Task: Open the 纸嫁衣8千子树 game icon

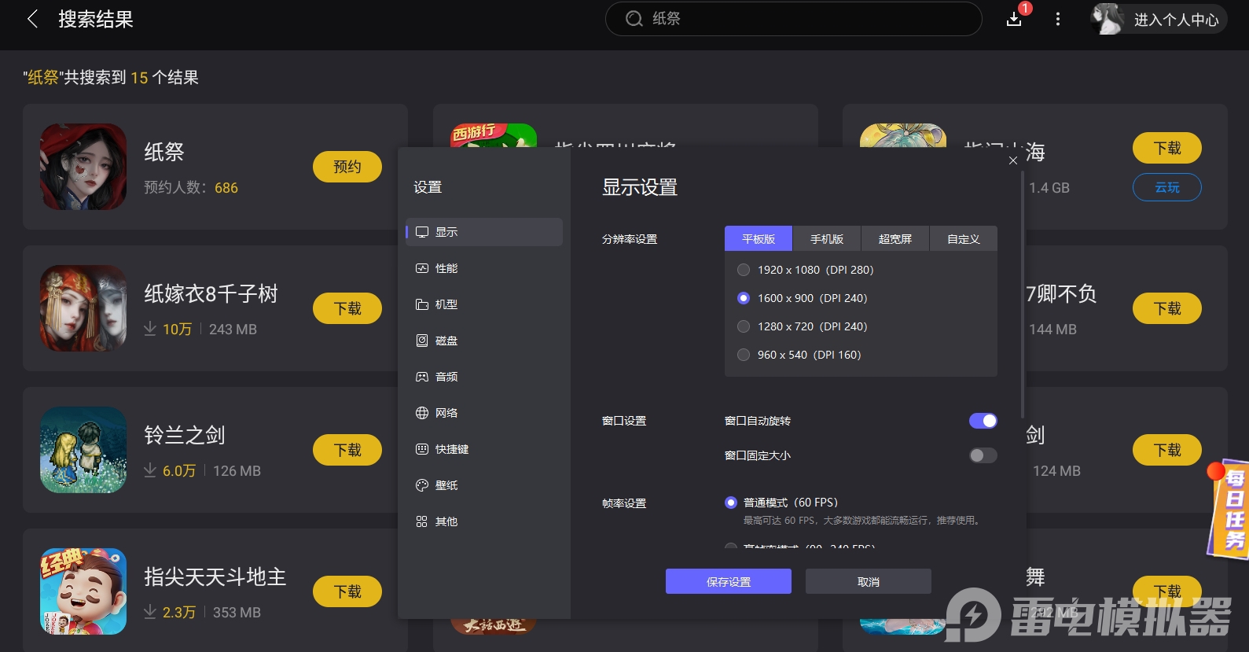Action: (83, 308)
